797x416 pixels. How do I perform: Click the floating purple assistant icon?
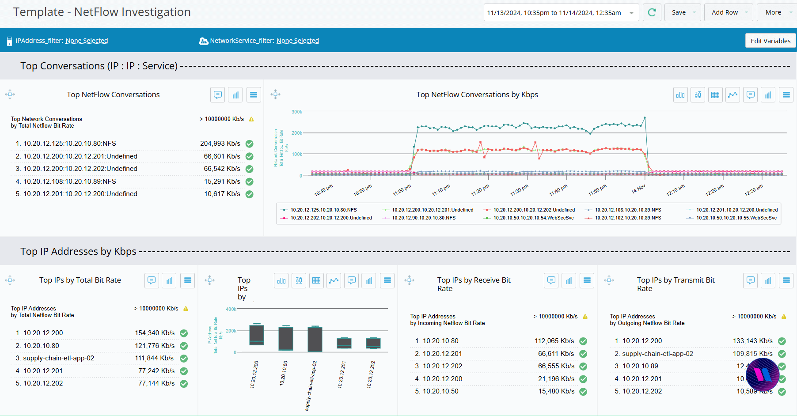762,374
